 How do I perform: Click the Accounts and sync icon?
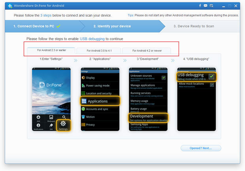point(83,109)
